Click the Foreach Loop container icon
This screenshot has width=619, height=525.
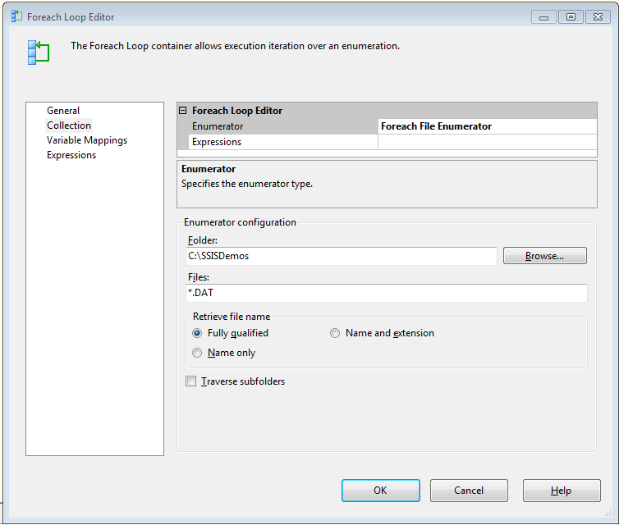pyautogui.click(x=38, y=52)
